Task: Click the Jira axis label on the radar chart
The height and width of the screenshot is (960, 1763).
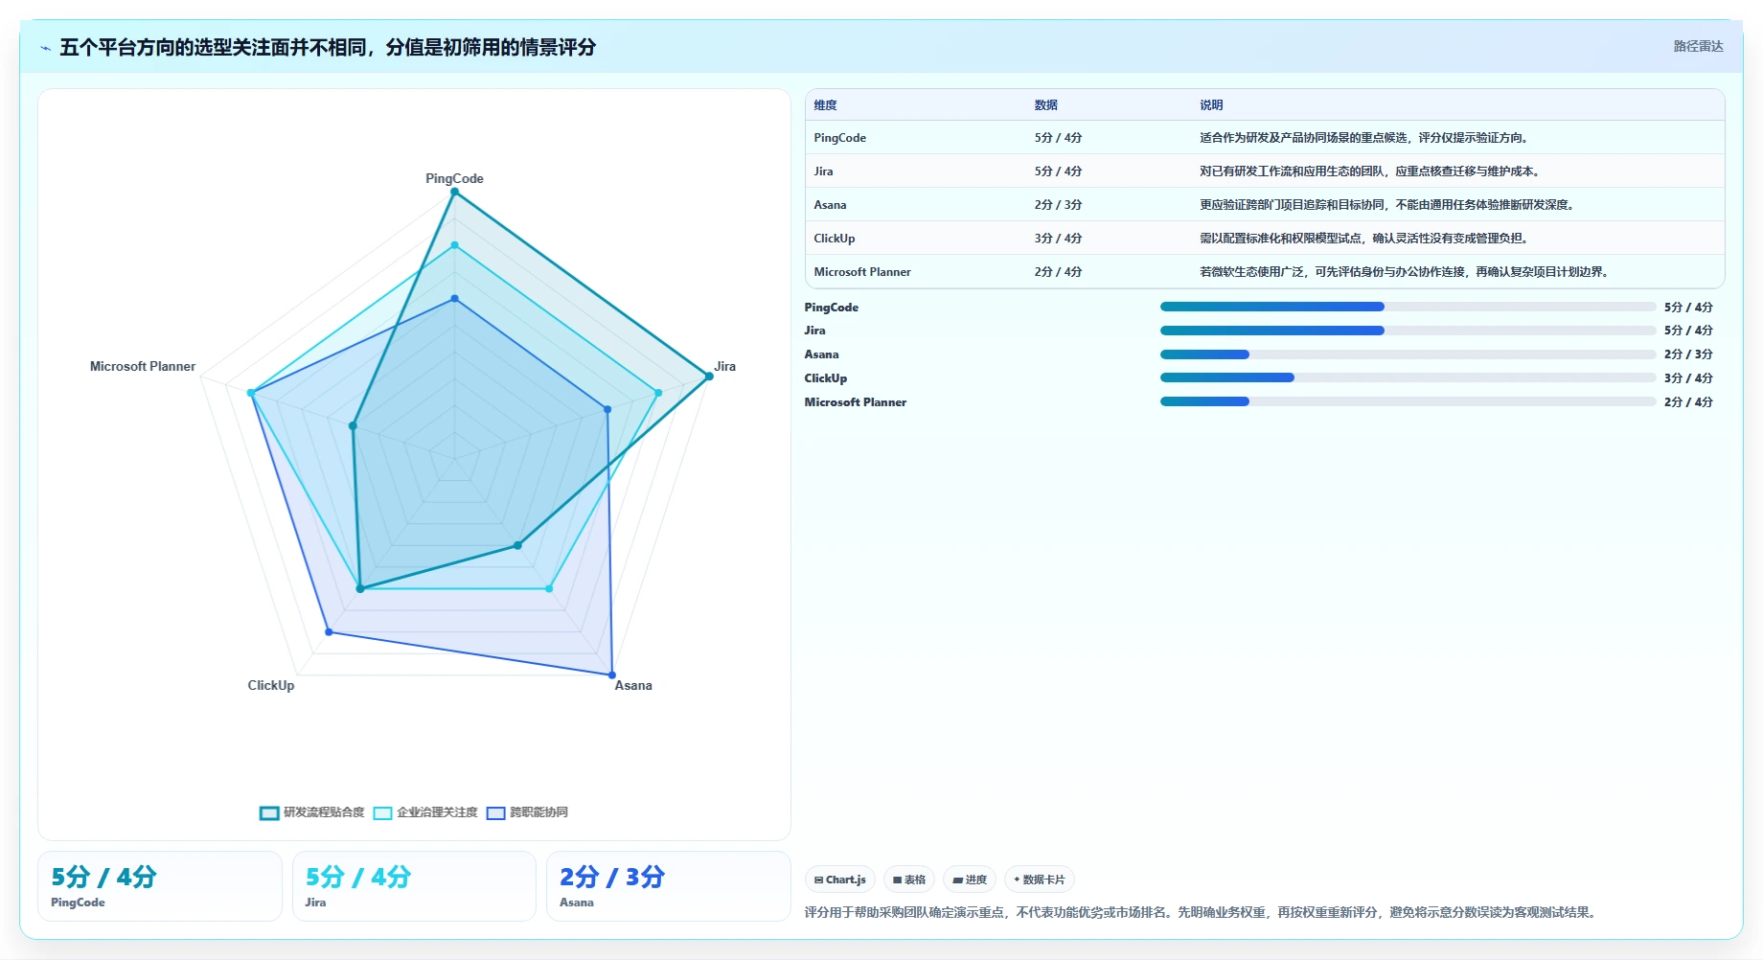Action: [x=724, y=366]
